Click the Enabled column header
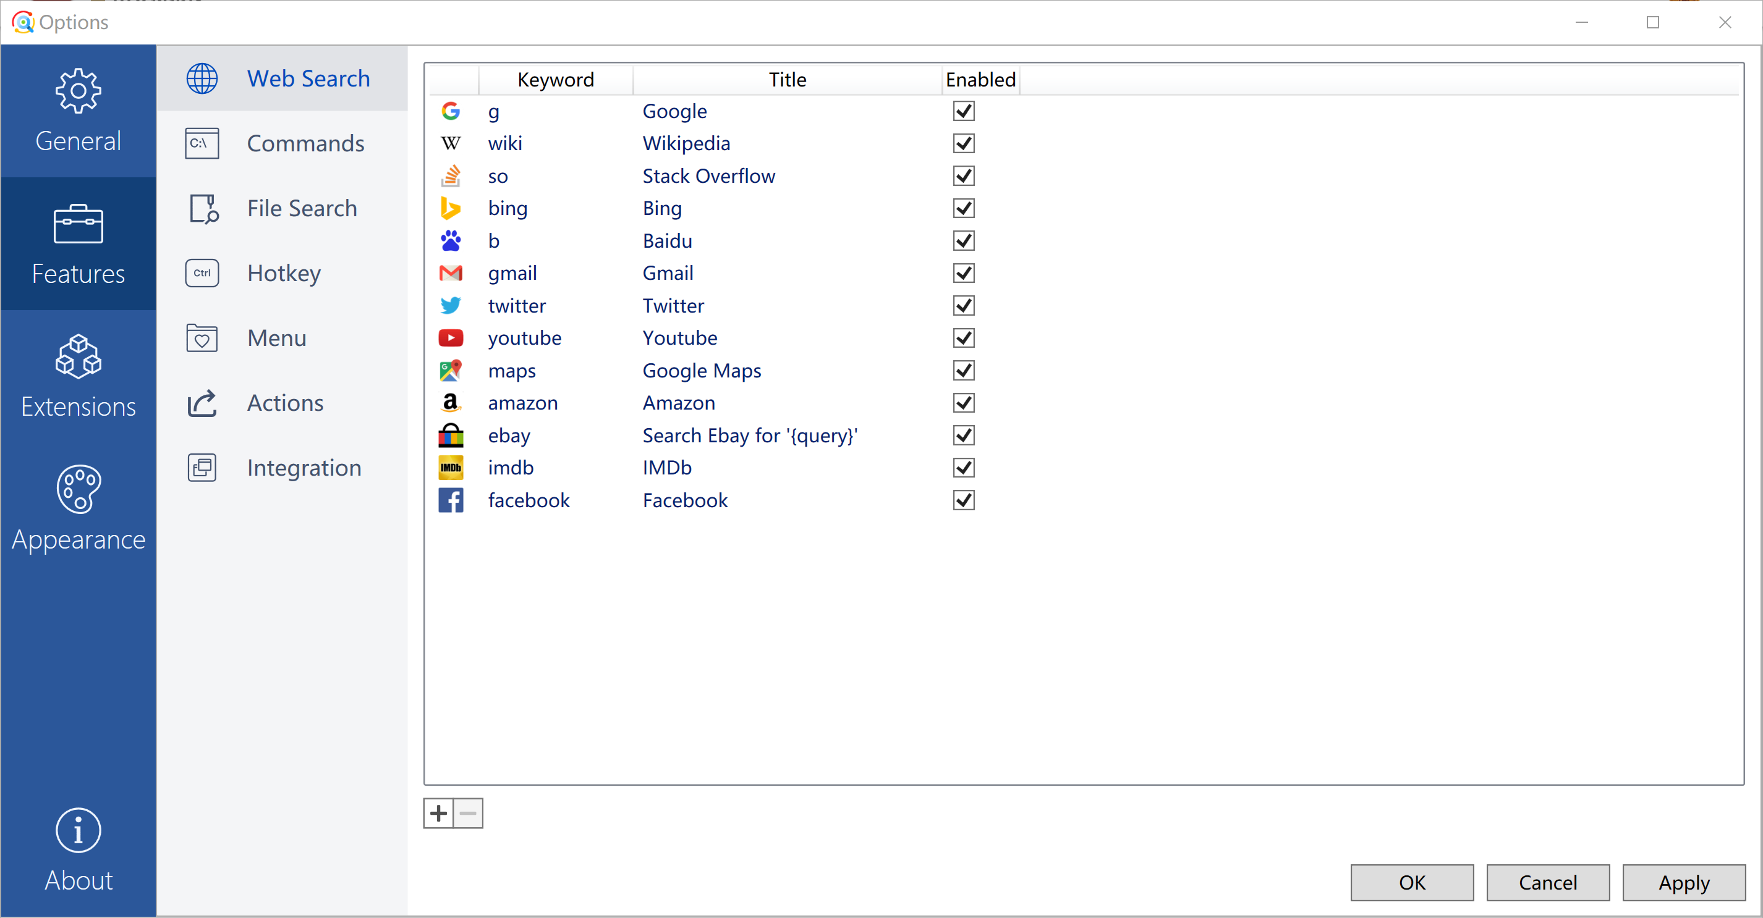 (980, 79)
